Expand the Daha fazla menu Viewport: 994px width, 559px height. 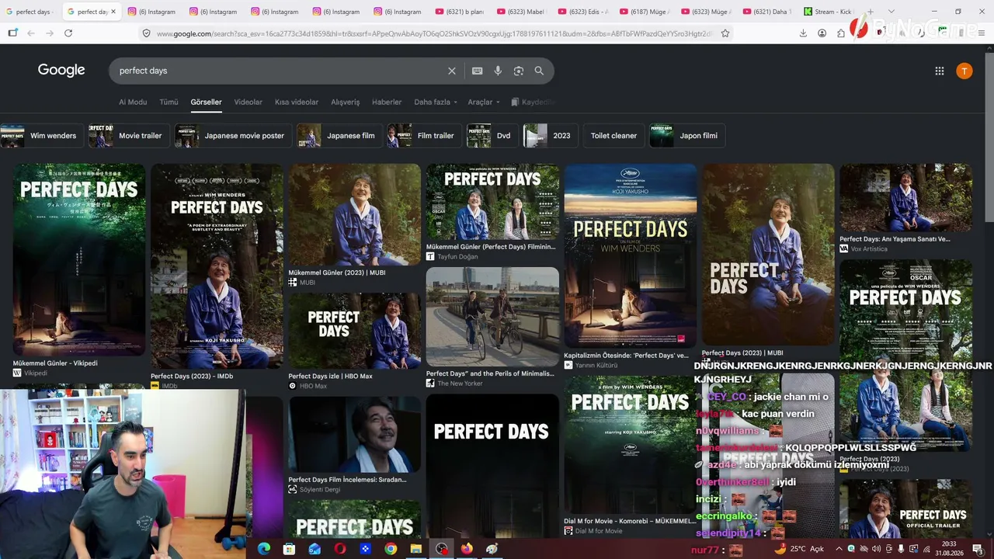pyautogui.click(x=436, y=102)
